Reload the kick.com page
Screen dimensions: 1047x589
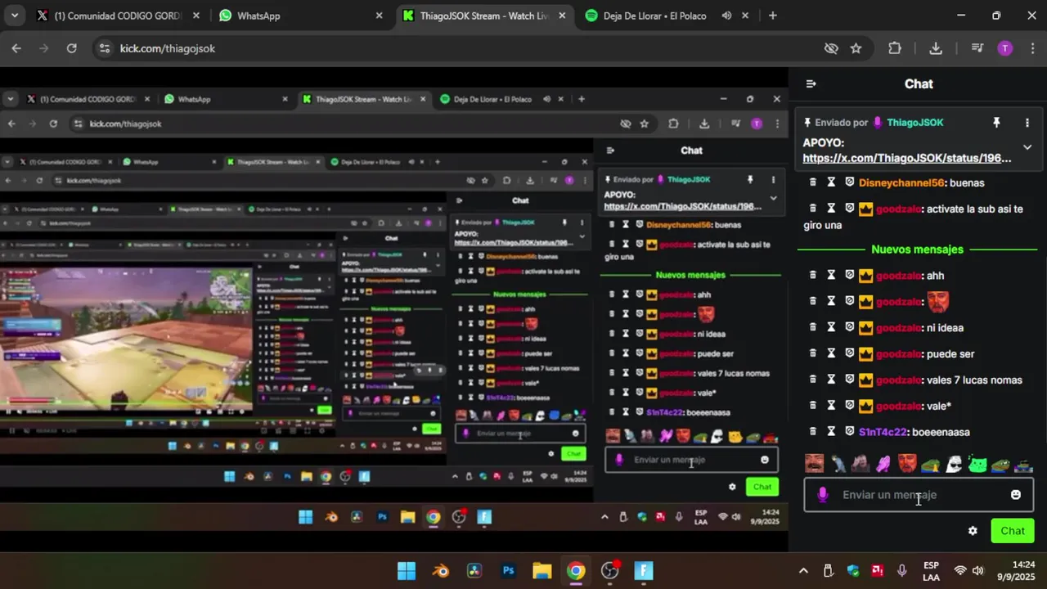[72, 48]
